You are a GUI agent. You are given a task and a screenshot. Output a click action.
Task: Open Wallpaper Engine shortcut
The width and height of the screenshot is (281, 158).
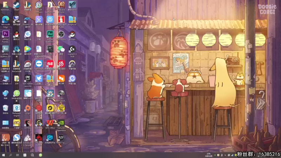[17, 111]
